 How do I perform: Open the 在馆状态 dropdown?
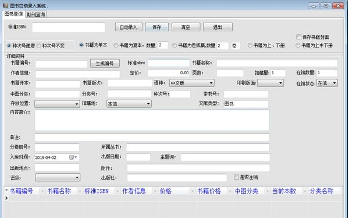[327, 83]
